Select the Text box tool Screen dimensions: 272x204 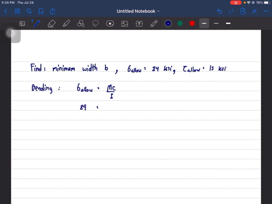(x=139, y=24)
